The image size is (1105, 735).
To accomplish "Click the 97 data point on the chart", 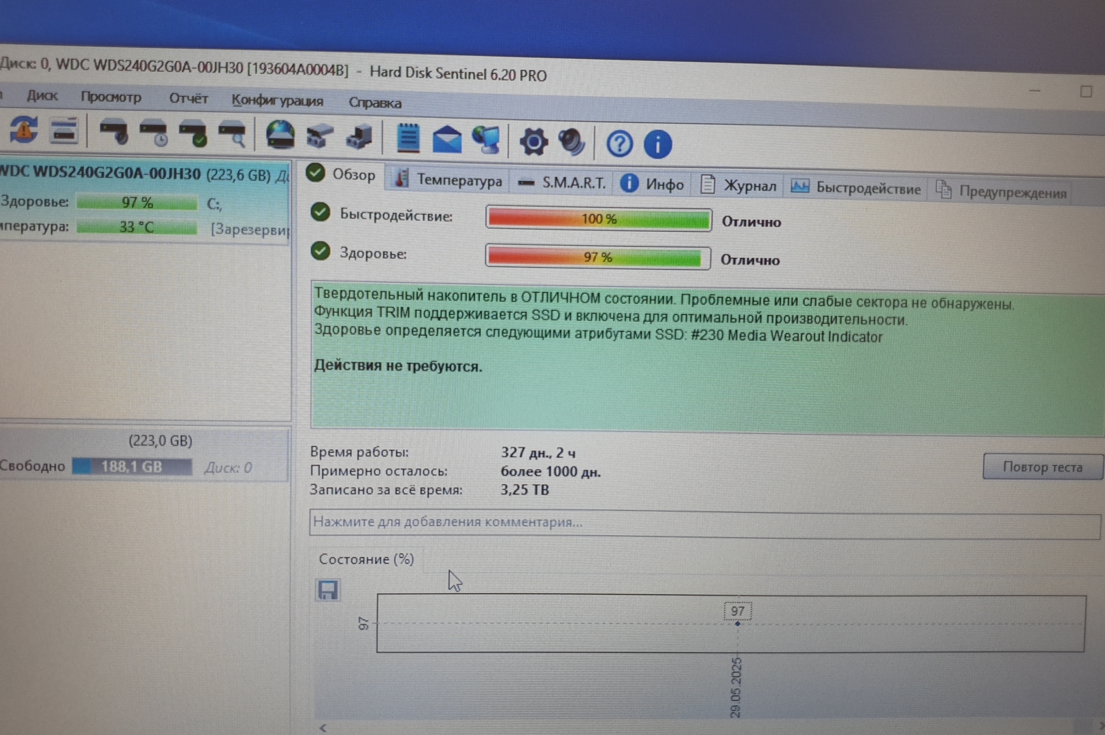I will (738, 623).
